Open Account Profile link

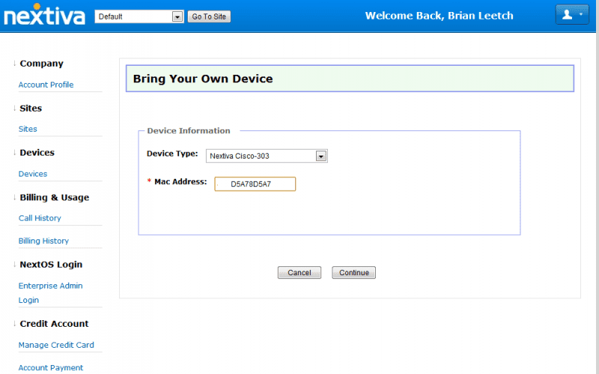pyautogui.click(x=46, y=85)
